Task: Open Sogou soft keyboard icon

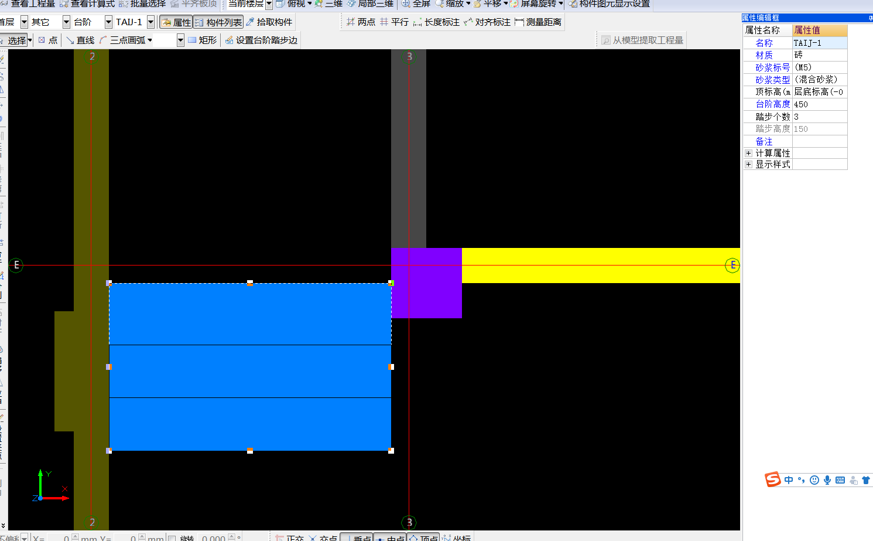Action: point(840,480)
